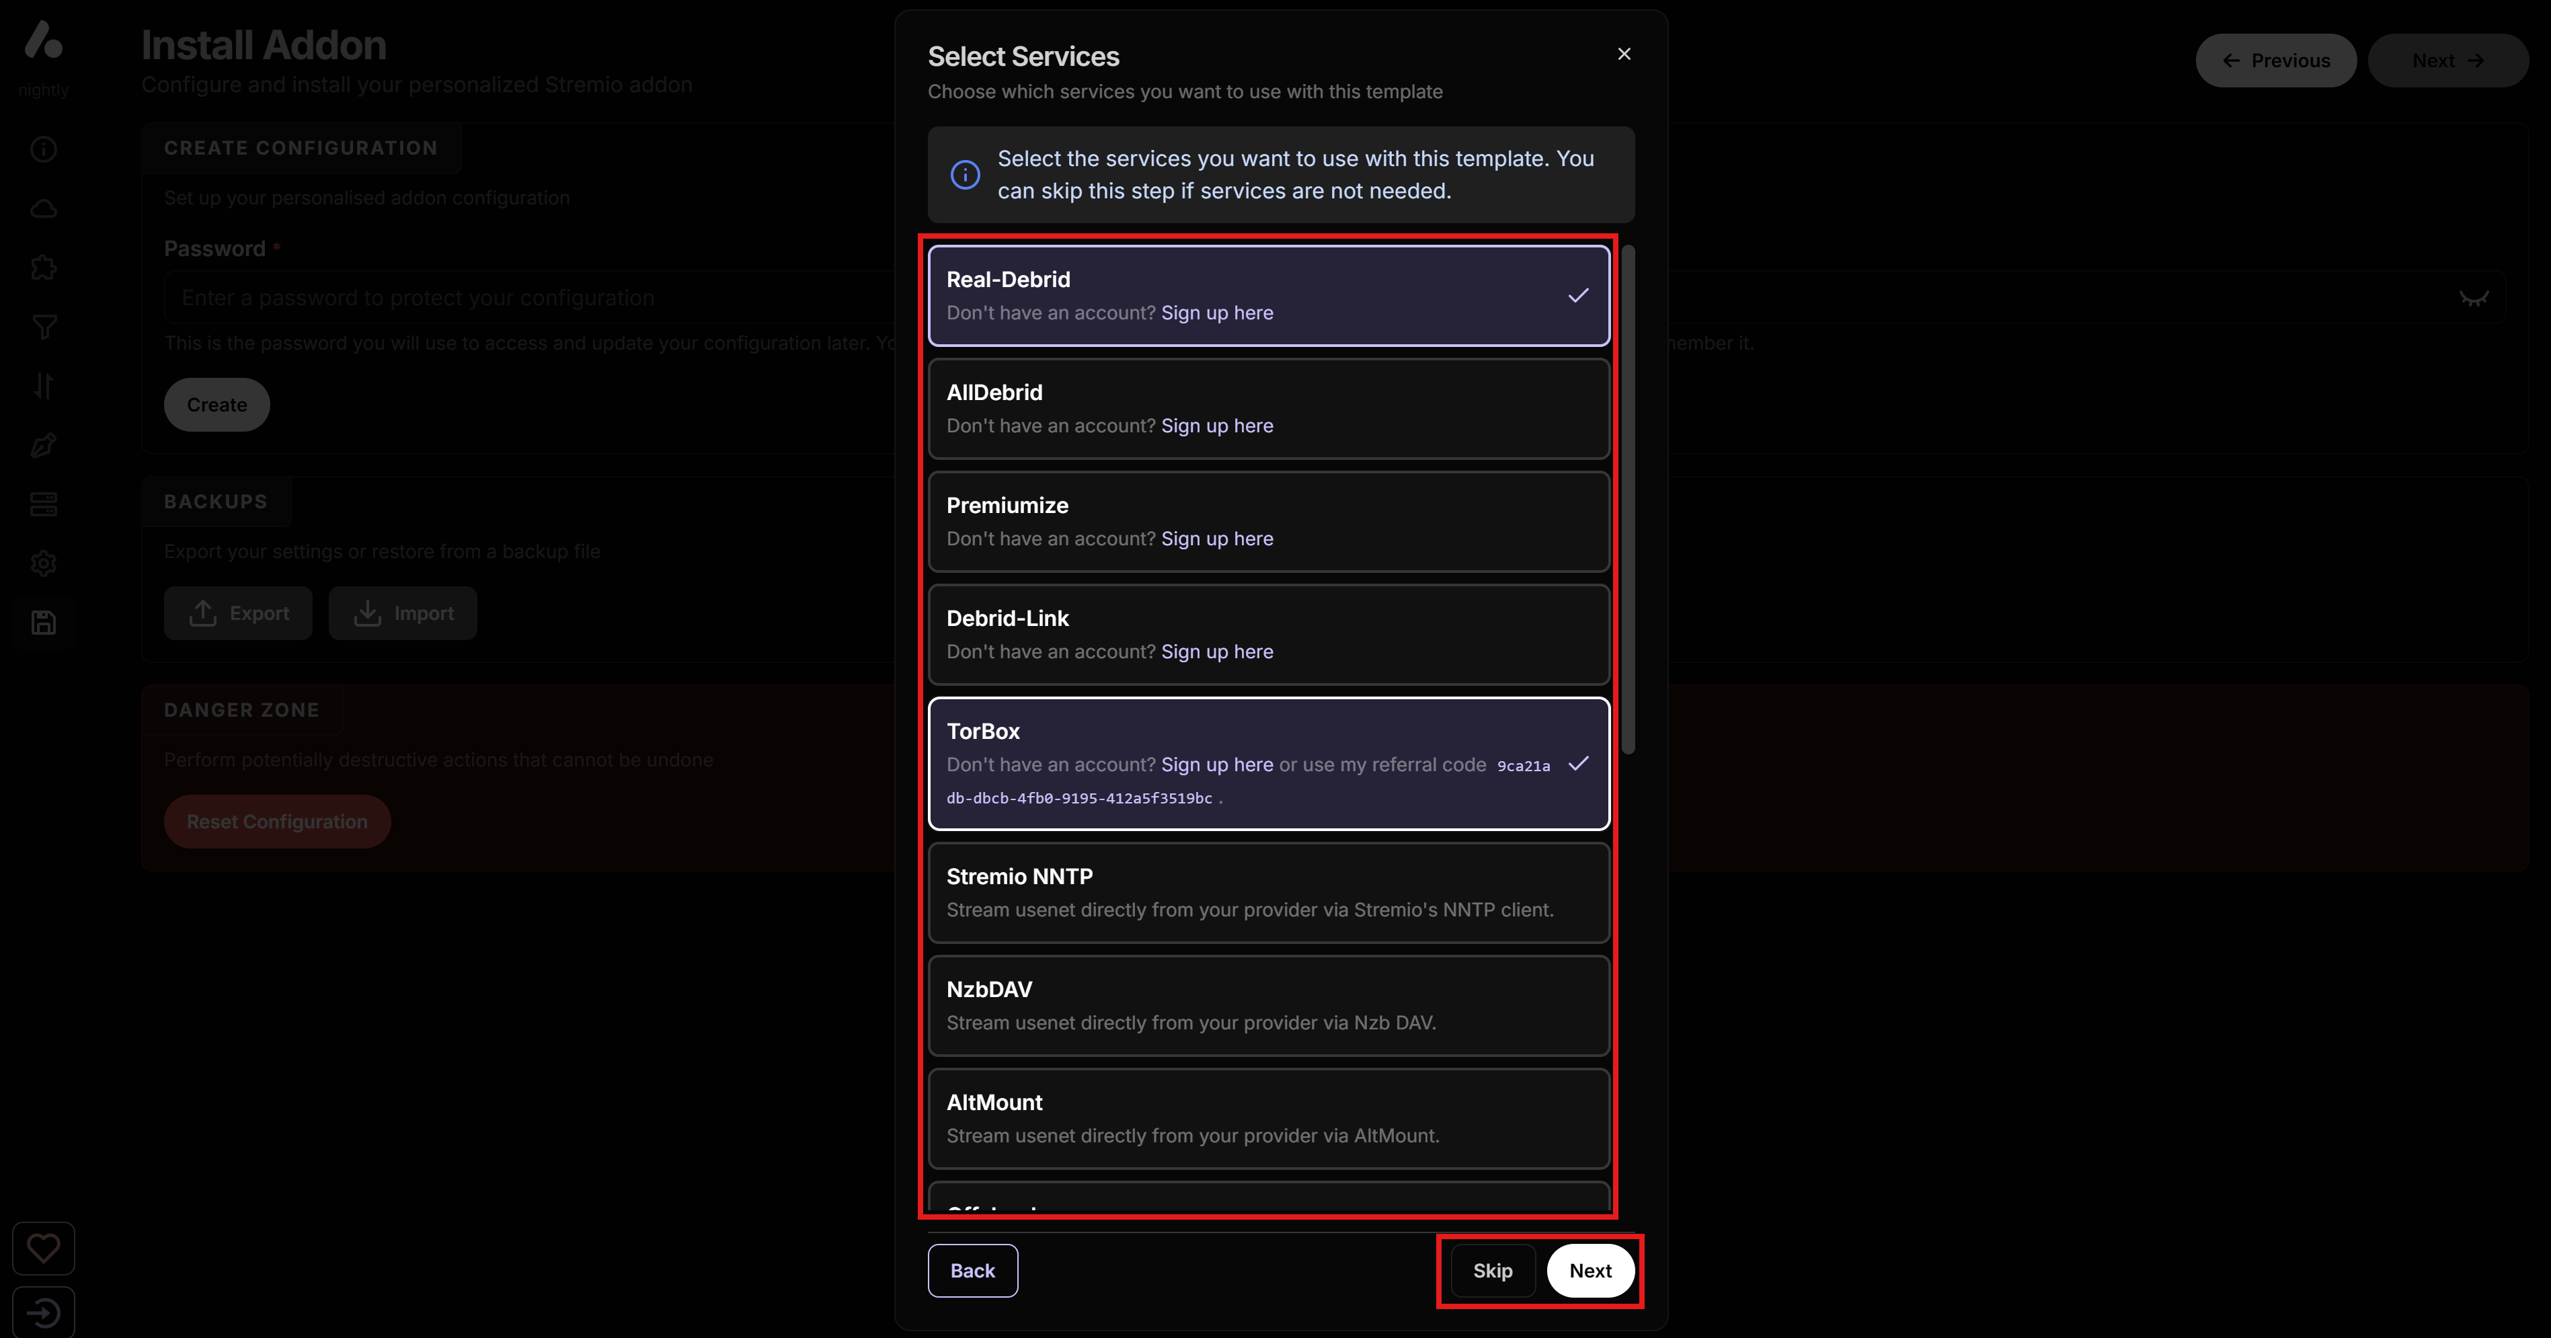Click the Skip button
2551x1338 pixels.
coord(1493,1271)
